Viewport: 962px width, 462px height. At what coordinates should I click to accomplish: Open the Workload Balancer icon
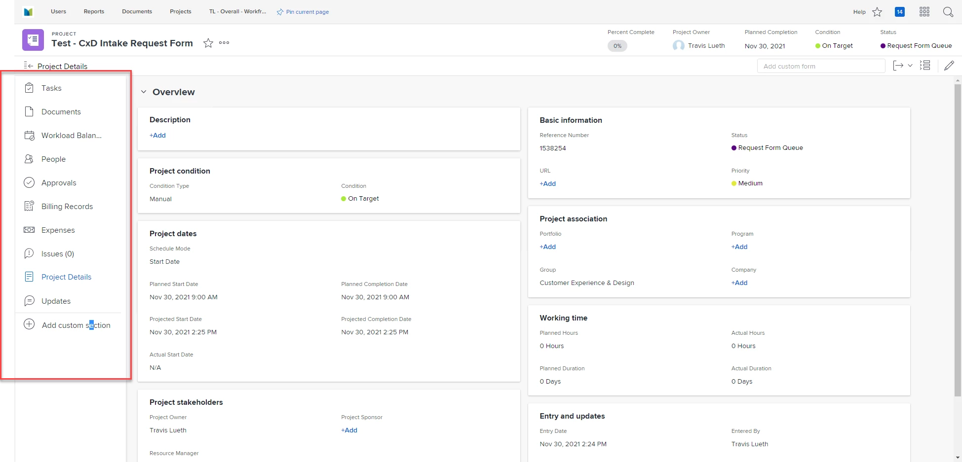pos(30,135)
